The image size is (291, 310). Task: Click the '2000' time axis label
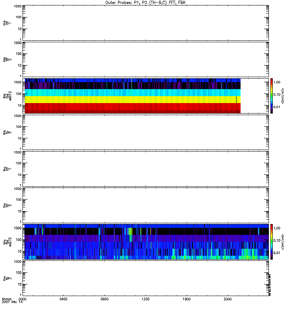228,299
